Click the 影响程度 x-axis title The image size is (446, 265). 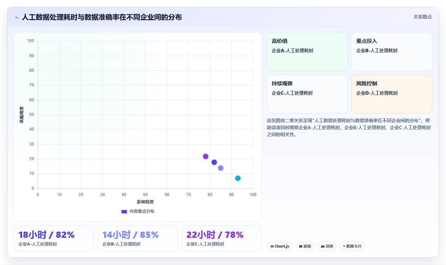pyautogui.click(x=145, y=202)
